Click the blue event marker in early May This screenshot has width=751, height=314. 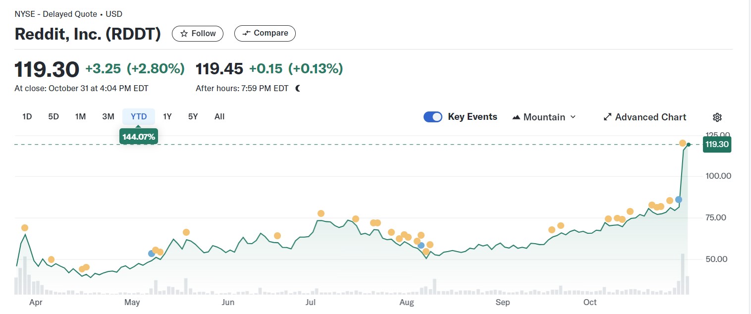pos(152,254)
